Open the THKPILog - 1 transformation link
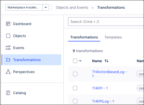 coord(103,101)
